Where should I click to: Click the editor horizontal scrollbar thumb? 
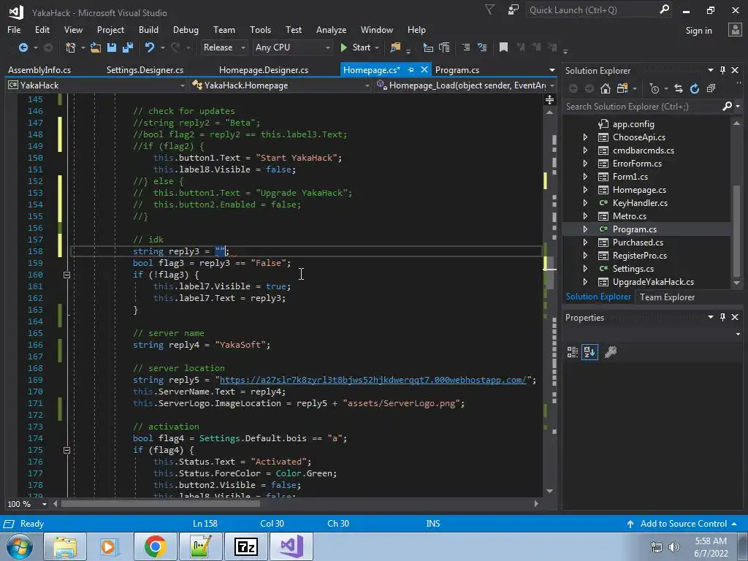coord(160,504)
